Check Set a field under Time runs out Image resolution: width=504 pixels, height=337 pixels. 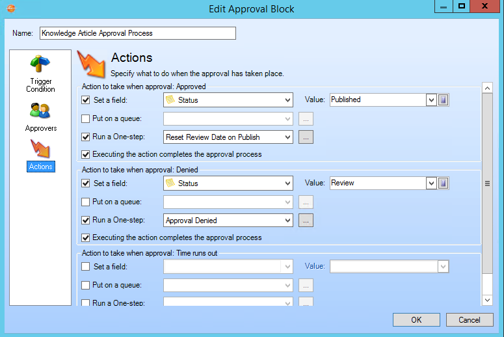coord(86,266)
